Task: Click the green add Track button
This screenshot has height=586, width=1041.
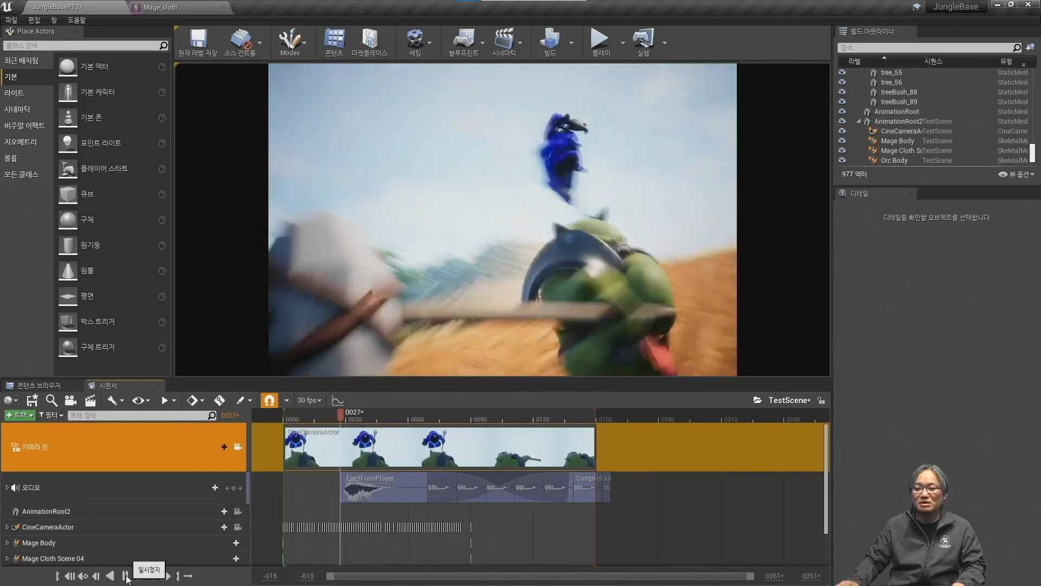Action: 19,415
